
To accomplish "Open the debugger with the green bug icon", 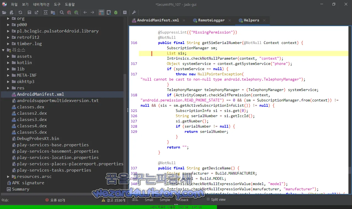I will [116, 12].
